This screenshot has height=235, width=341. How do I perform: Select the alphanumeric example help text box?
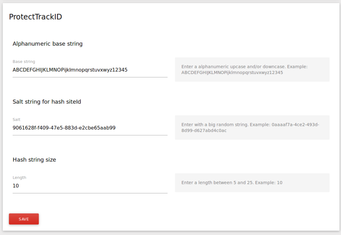tap(252, 69)
